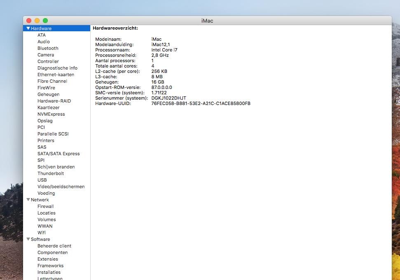Click the Hardware-UUID value

point(201,103)
